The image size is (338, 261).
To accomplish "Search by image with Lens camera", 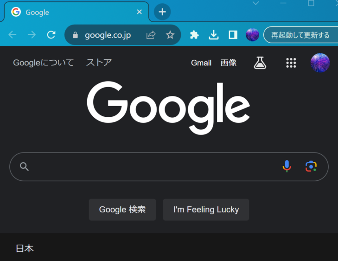I will (311, 166).
